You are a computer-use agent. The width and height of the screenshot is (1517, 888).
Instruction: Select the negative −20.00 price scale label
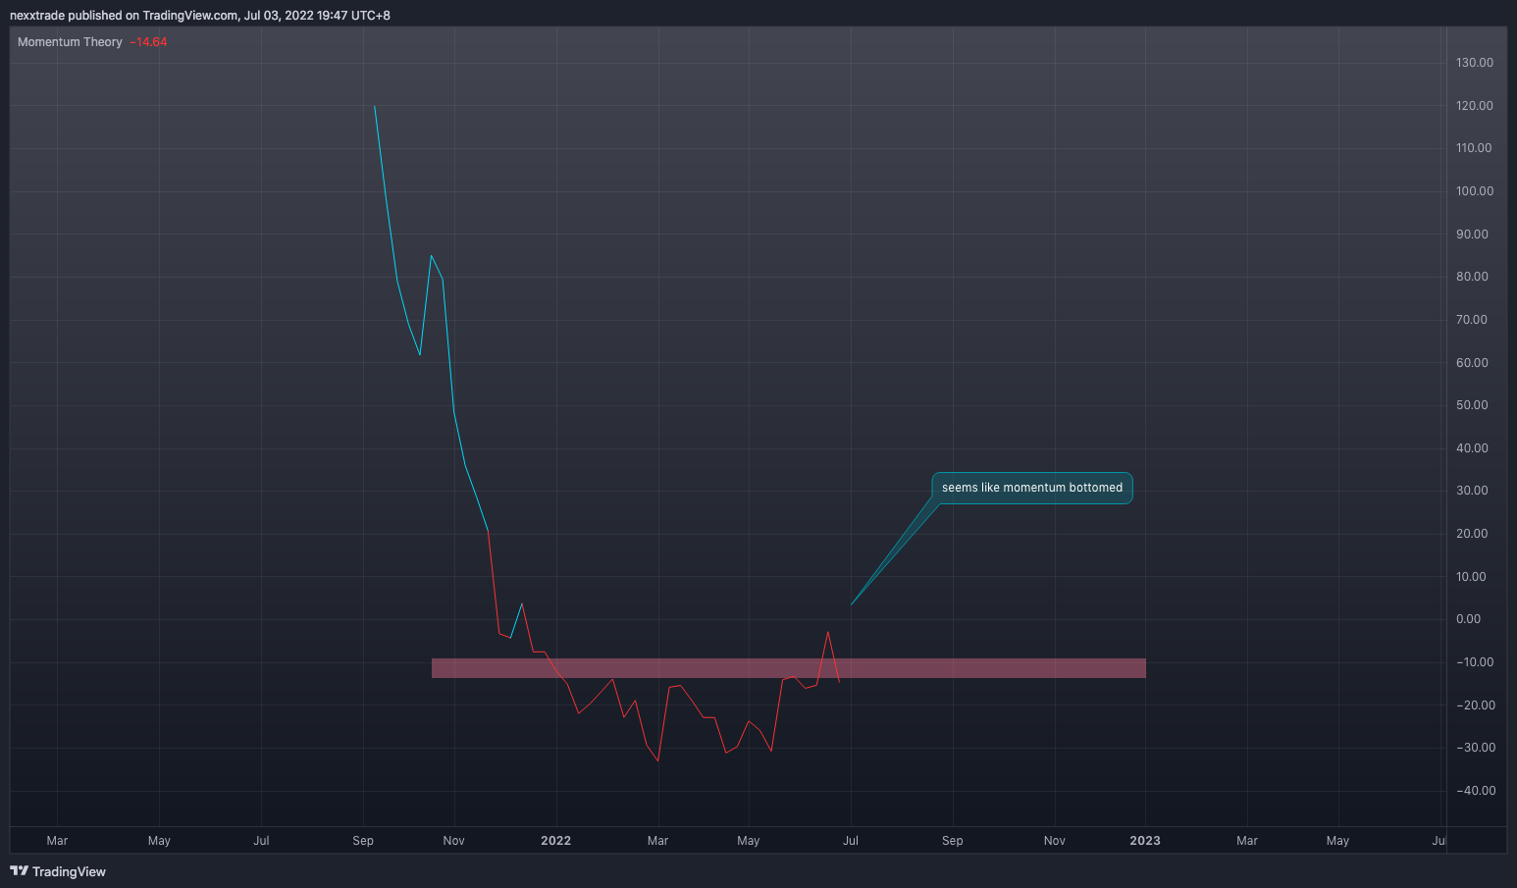(1476, 705)
